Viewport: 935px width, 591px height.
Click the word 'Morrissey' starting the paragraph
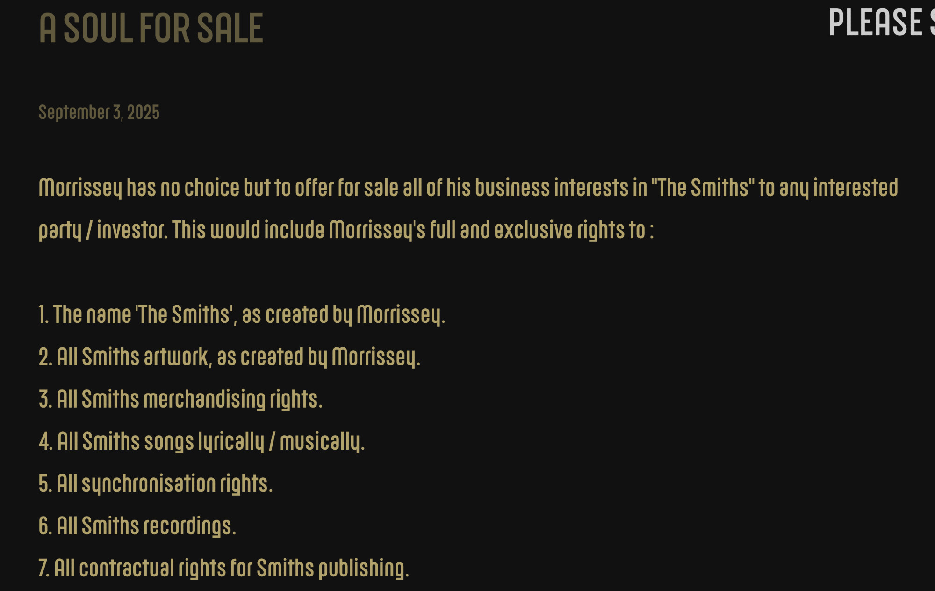click(x=80, y=188)
